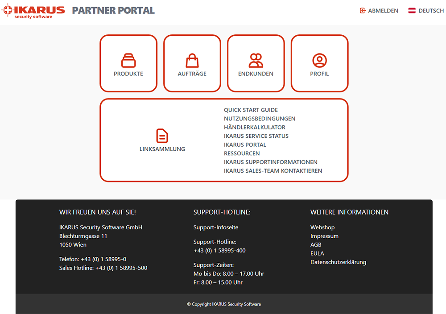
Task: Open IKARUS SUPPORTINFORMATIONEN link
Action: pos(271,162)
